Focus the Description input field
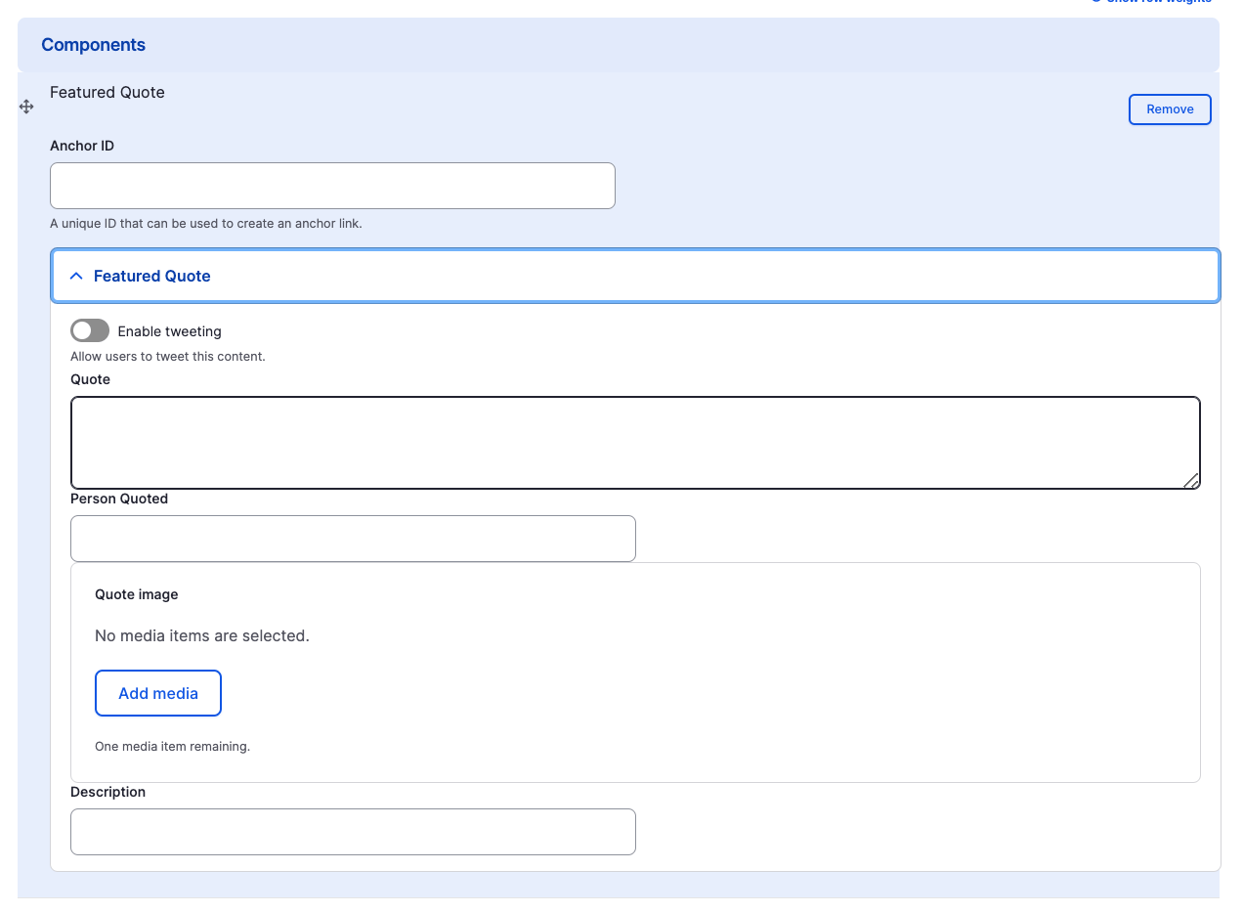1243x913 pixels. [353, 832]
